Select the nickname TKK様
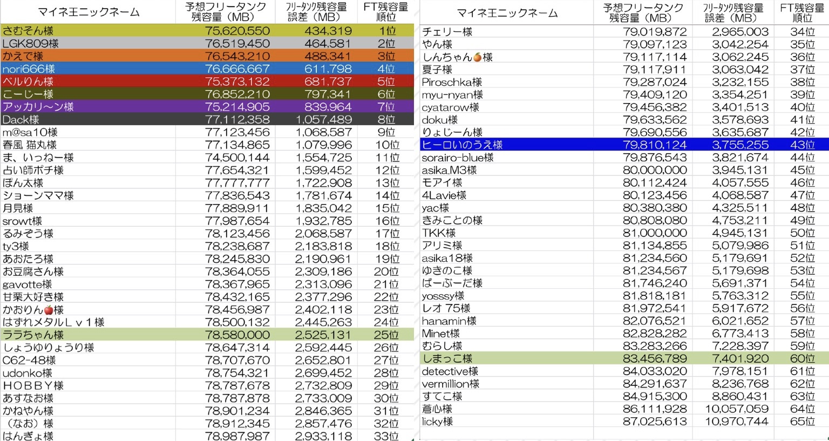 click(x=439, y=233)
